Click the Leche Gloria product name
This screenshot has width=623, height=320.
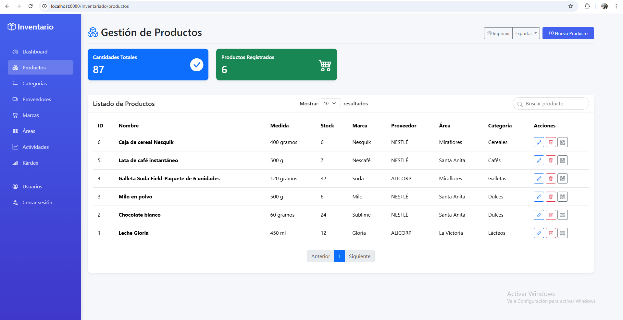pos(133,233)
